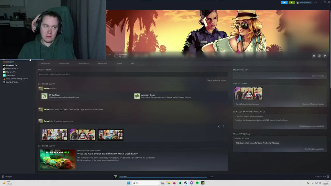Image resolution: width=331 pixels, height=186 pixels.
Task: Open the Keskustelut tab
Action: pyautogui.click(x=102, y=63)
